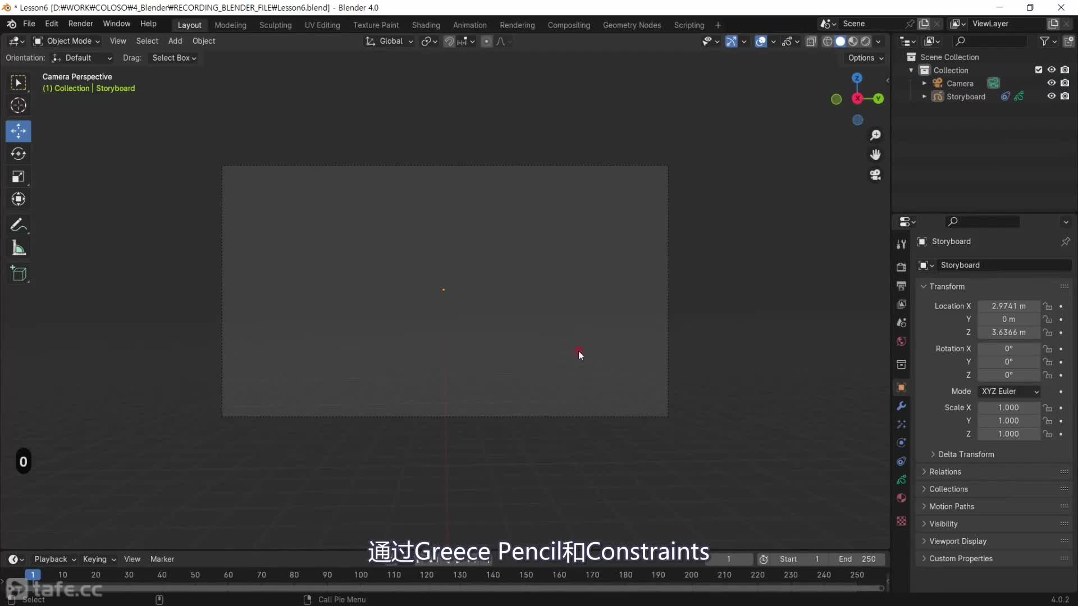Switch to the Sculpting workspace tab
Screen dimensions: 1078x606
click(275, 25)
